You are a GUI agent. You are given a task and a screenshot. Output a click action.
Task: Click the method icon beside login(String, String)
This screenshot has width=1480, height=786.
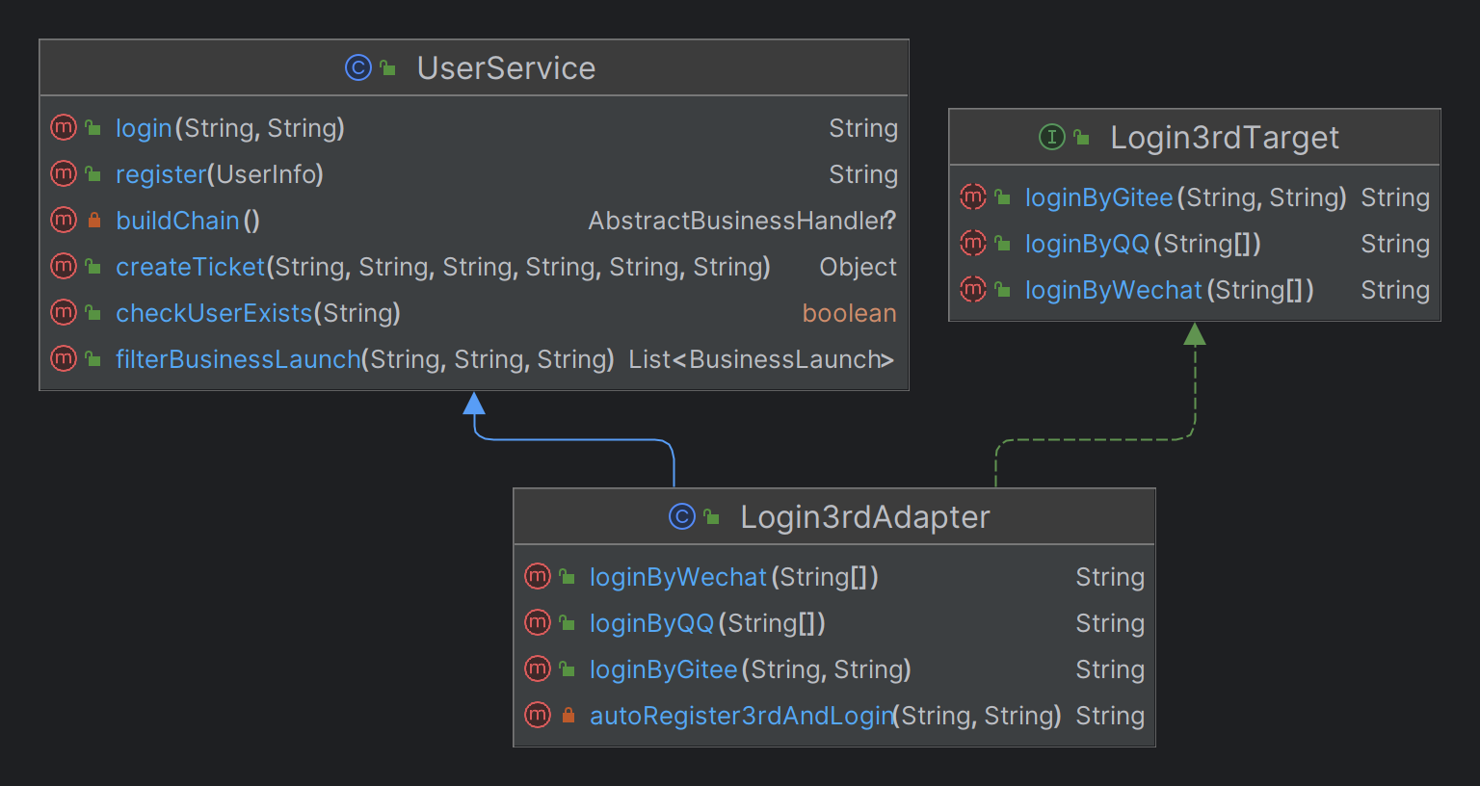(64, 127)
